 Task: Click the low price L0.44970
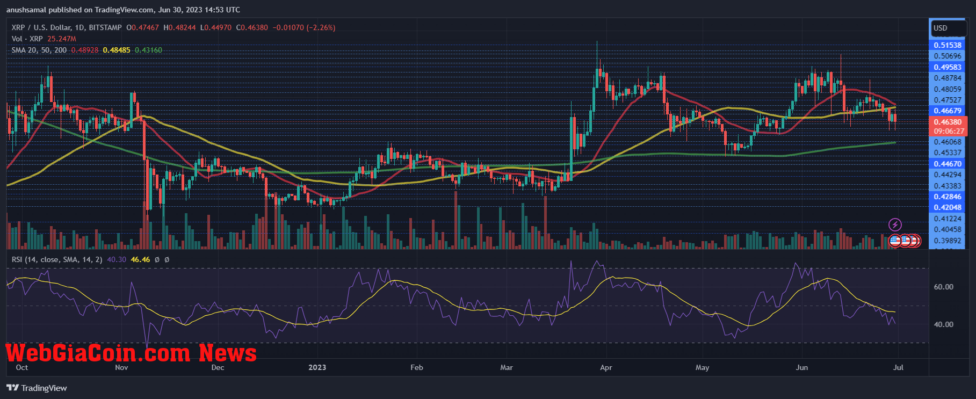216,27
